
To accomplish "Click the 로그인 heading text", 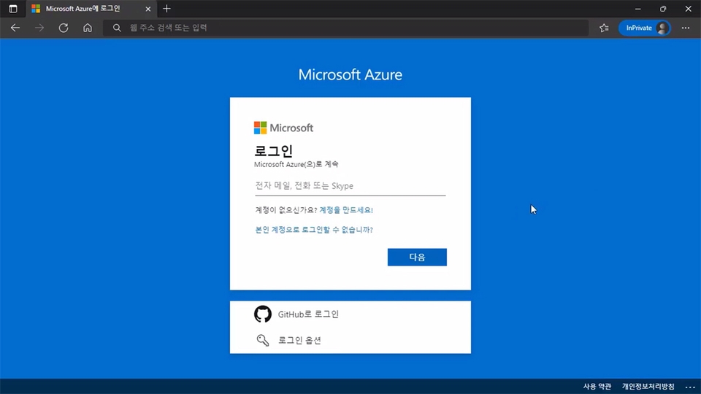I will pyautogui.click(x=273, y=150).
